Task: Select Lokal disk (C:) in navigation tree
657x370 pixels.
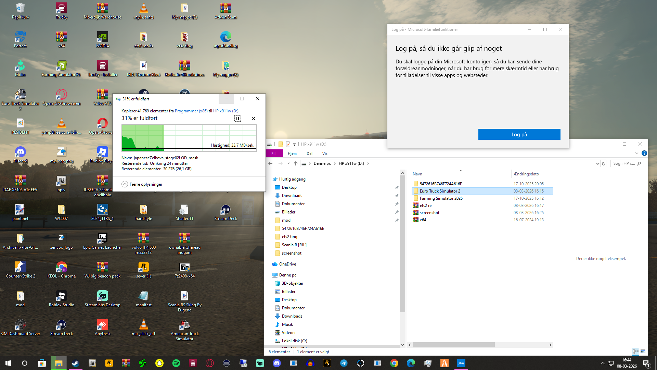Action: [x=294, y=341]
